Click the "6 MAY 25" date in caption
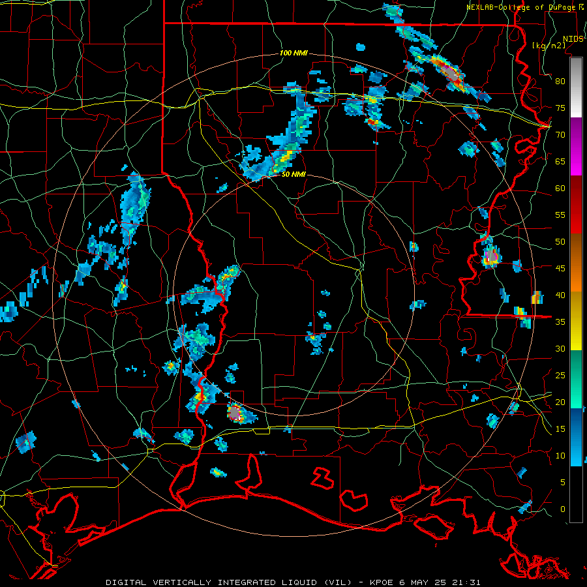The height and width of the screenshot is (587, 587). tap(424, 582)
